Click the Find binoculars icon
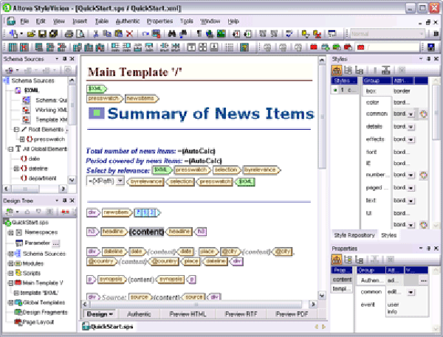Image resolution: width=443 pixels, height=337 pixels. click(x=172, y=34)
